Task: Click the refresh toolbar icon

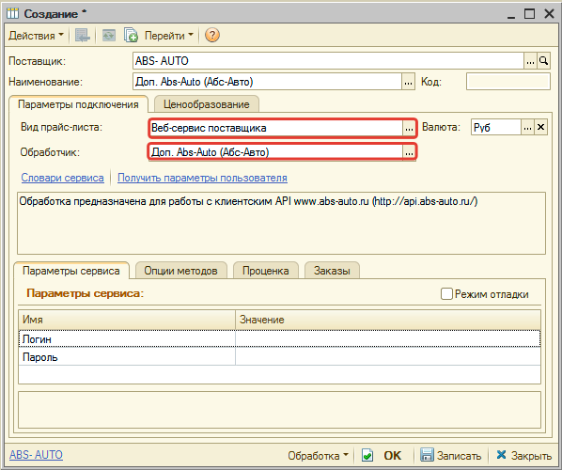Action: 109,35
